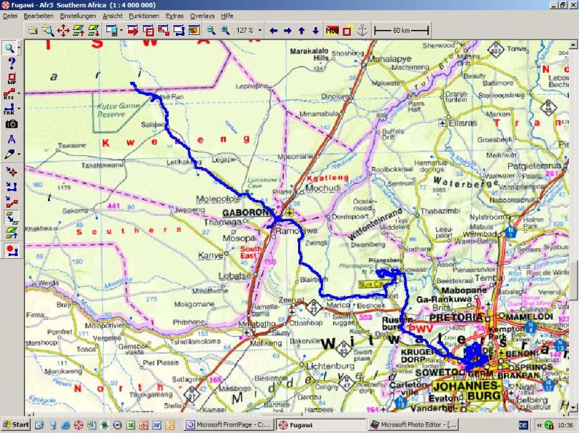Open the Bearbeiten menu
Screen dimensions: 579x433
click(39, 16)
